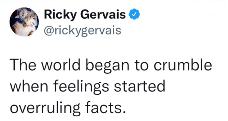This screenshot has height=121, width=228.
Task: Open the faint three-dot more menu
Action: [213, 14]
